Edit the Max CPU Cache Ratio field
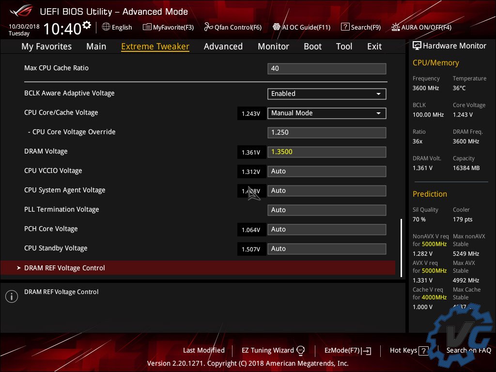 point(327,69)
